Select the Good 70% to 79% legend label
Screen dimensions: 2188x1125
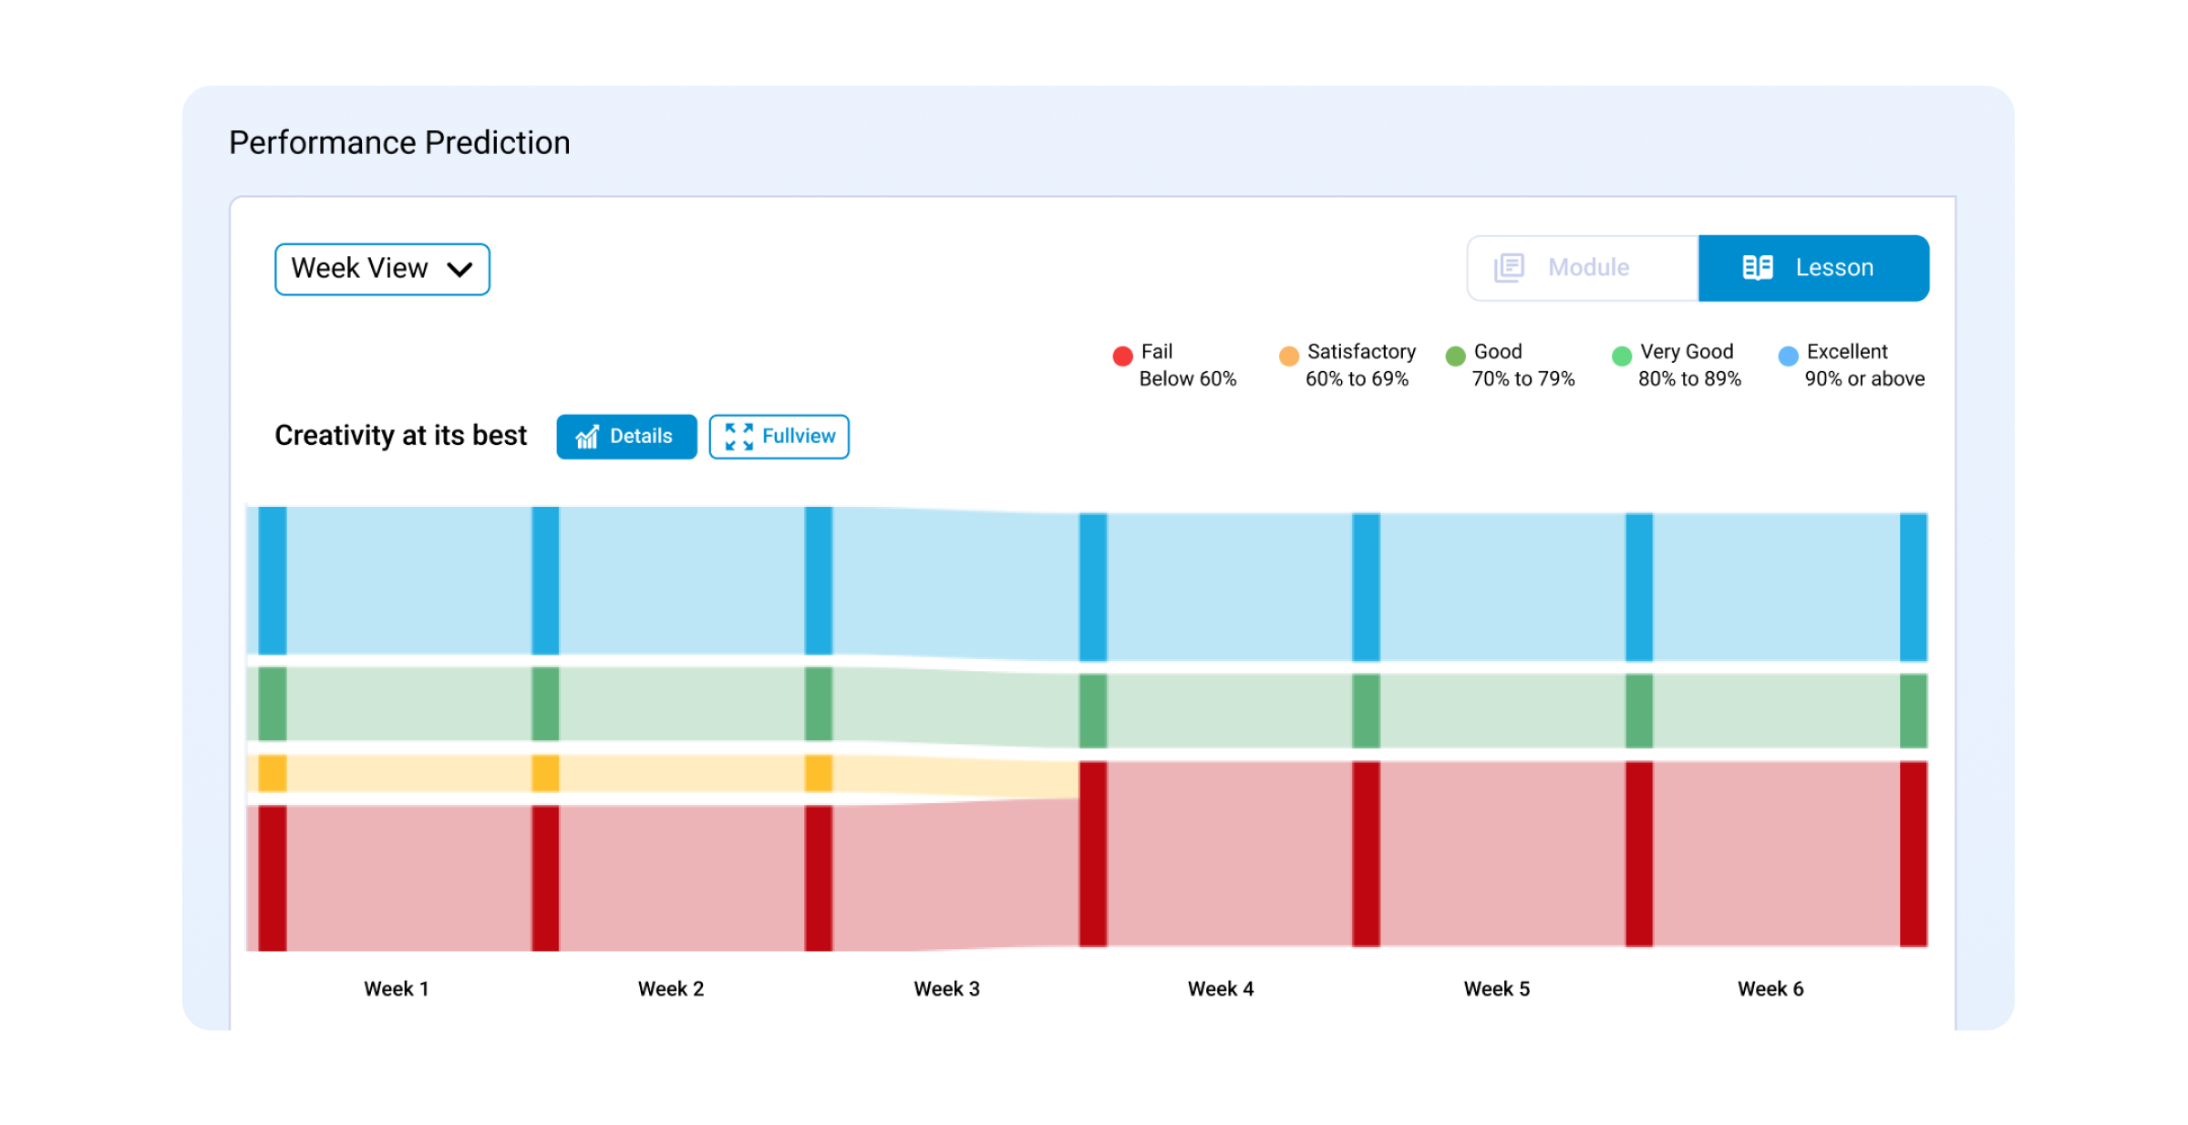[x=1522, y=365]
